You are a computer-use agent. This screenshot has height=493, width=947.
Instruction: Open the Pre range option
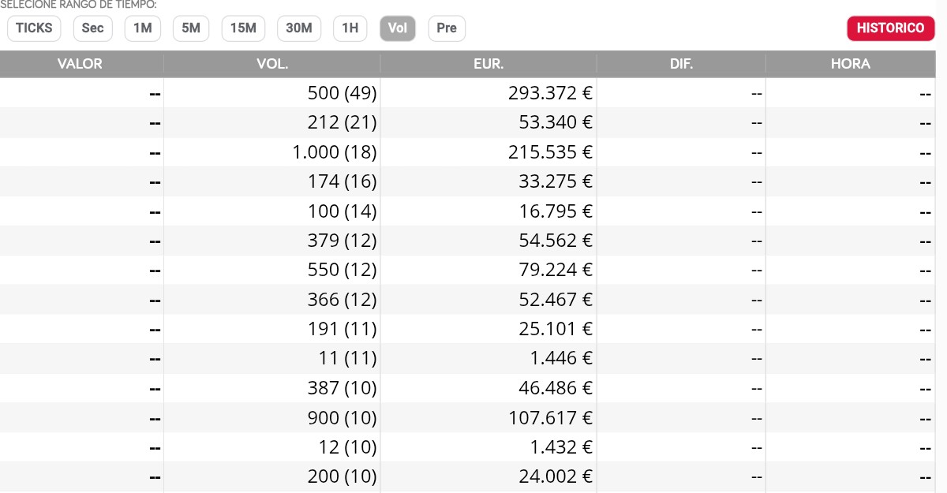click(x=447, y=28)
